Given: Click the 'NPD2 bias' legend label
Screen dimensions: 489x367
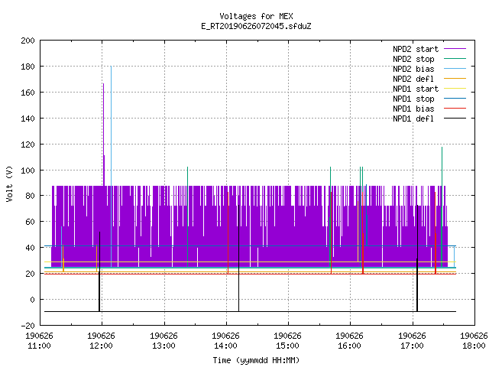Looking at the screenshot, I should tap(413, 69).
